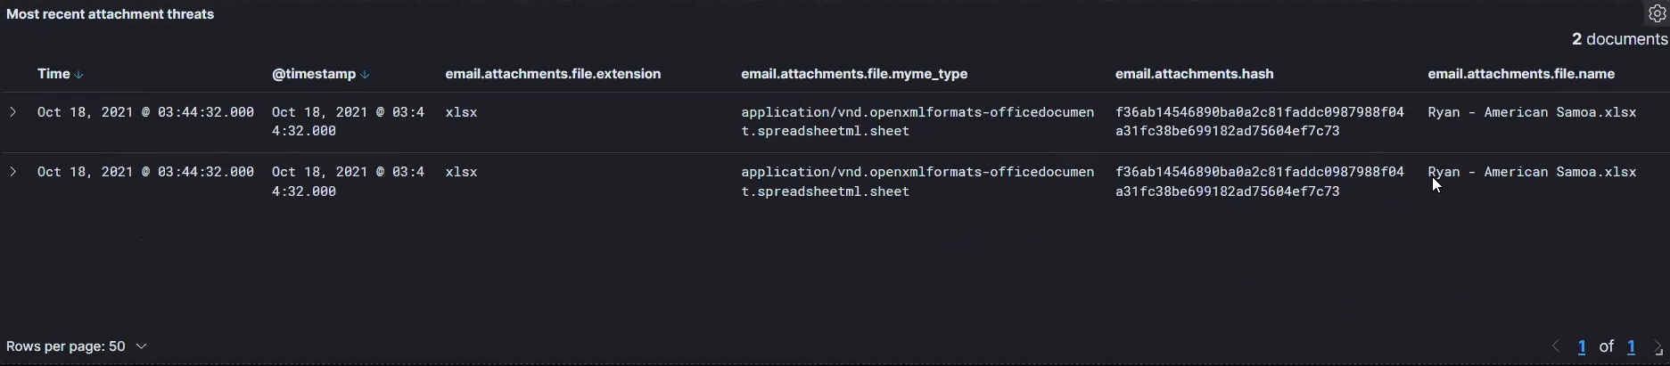Click the first row's mime type value
Image resolution: width=1670 pixels, height=366 pixels.
click(x=917, y=121)
